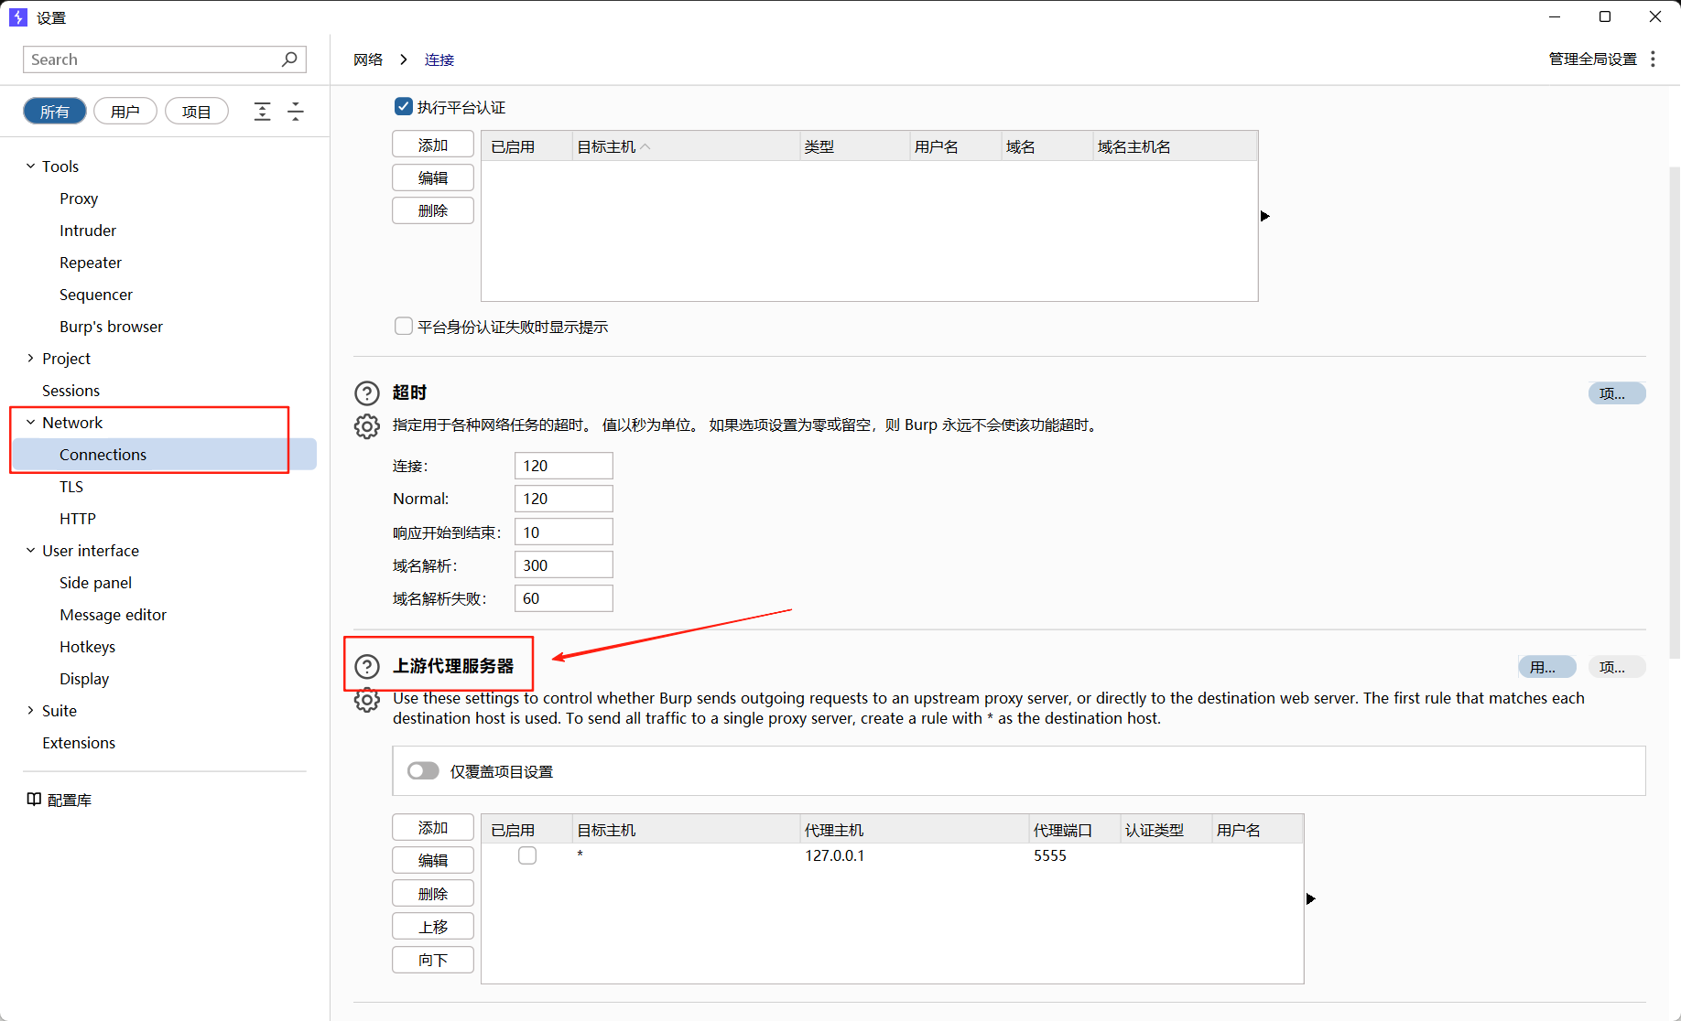Click 管理全局设置 link
This screenshot has width=1681, height=1021.
pos(1592,59)
